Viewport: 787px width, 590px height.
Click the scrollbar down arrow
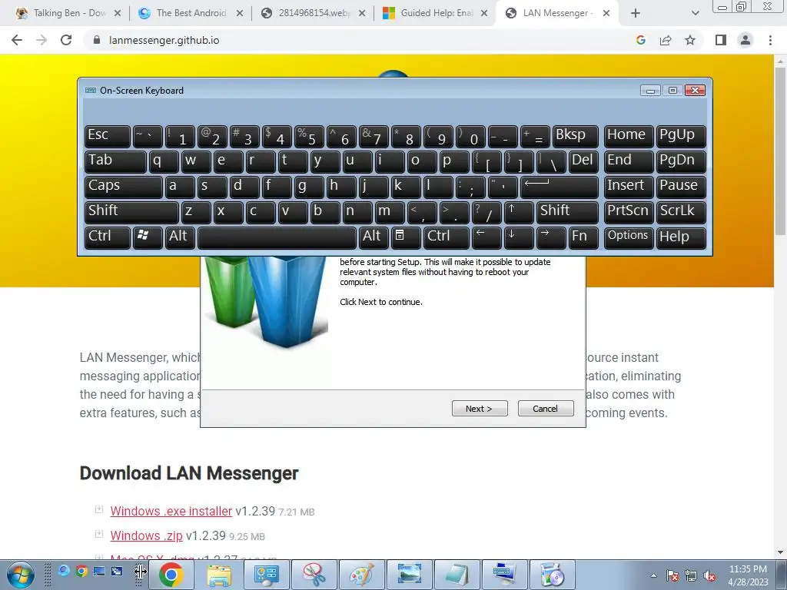(779, 552)
